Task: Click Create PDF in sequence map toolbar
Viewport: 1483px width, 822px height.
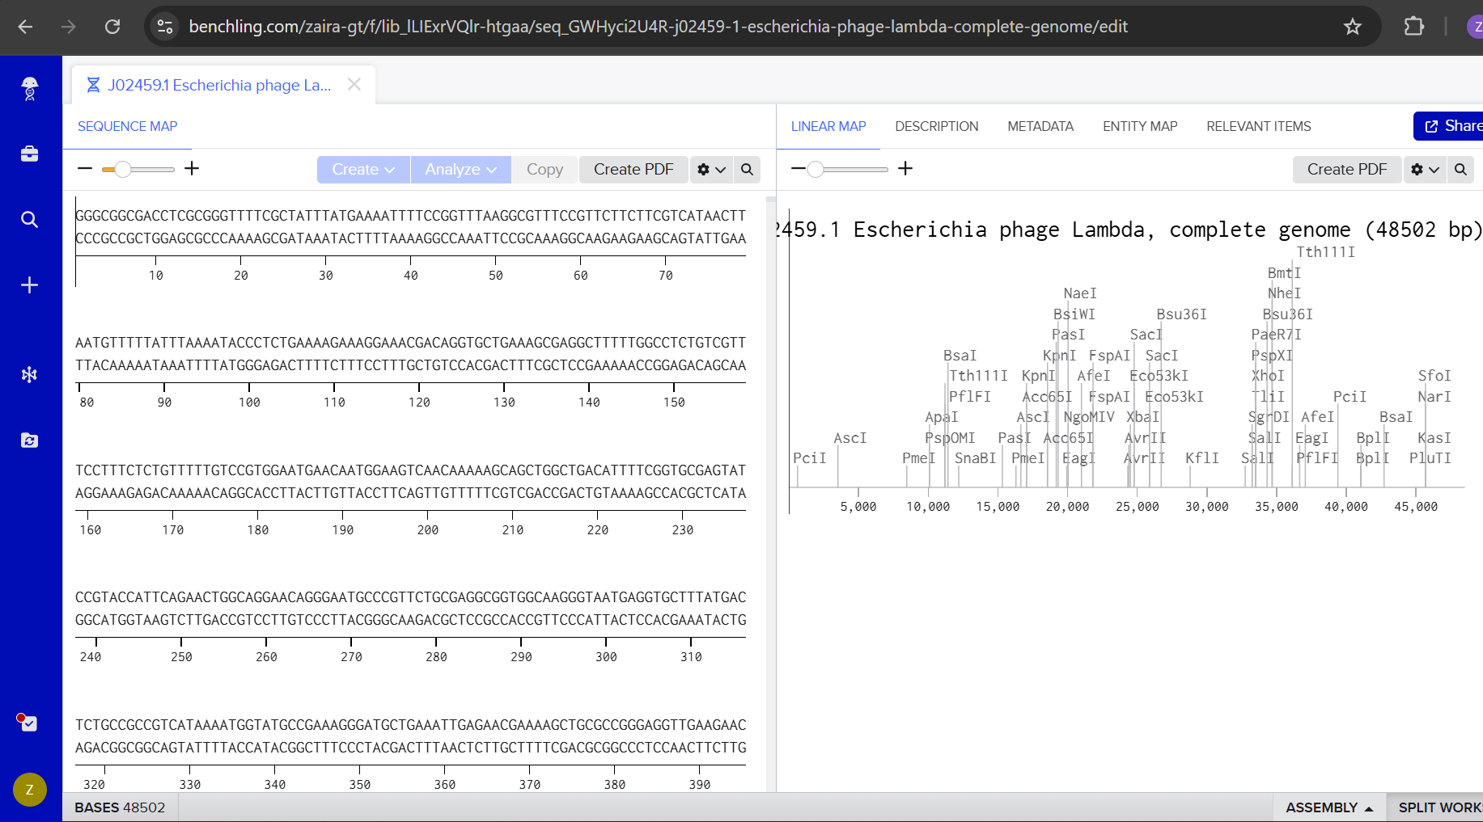Action: tap(633, 170)
